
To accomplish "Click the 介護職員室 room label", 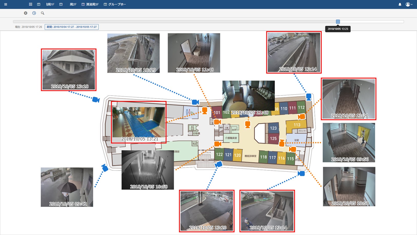I will click(231, 138).
